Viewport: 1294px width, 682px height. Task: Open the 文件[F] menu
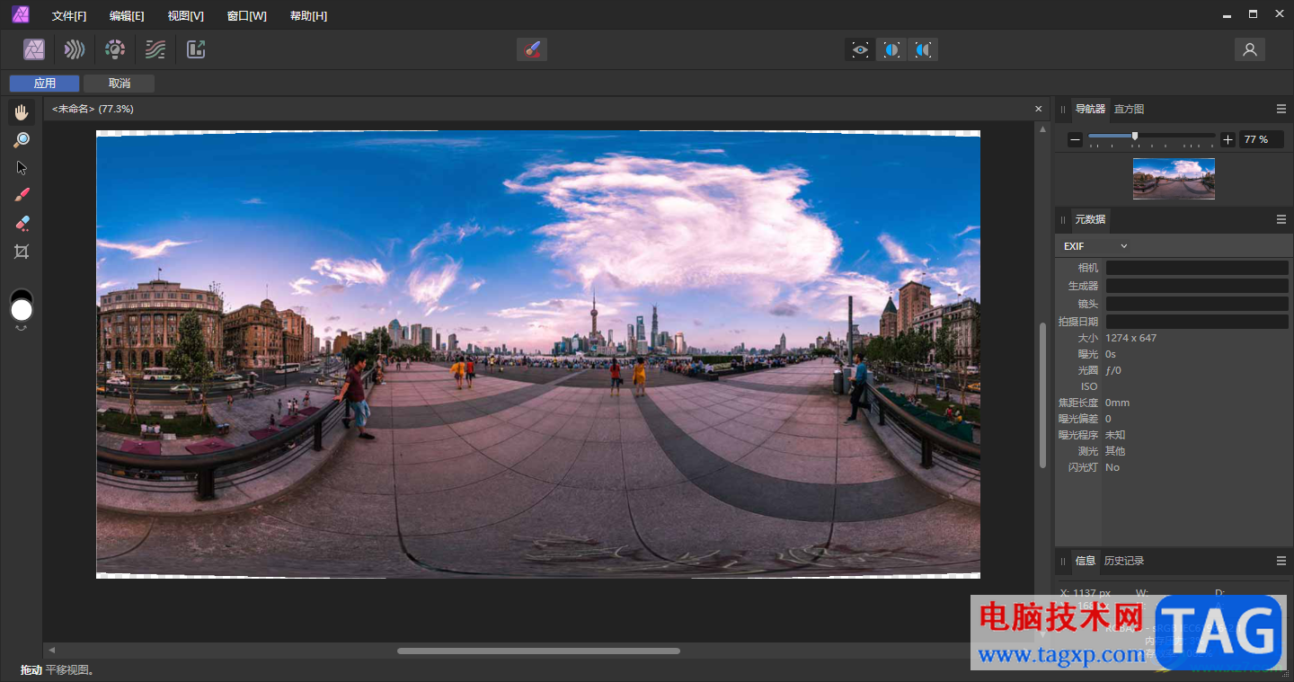click(69, 16)
